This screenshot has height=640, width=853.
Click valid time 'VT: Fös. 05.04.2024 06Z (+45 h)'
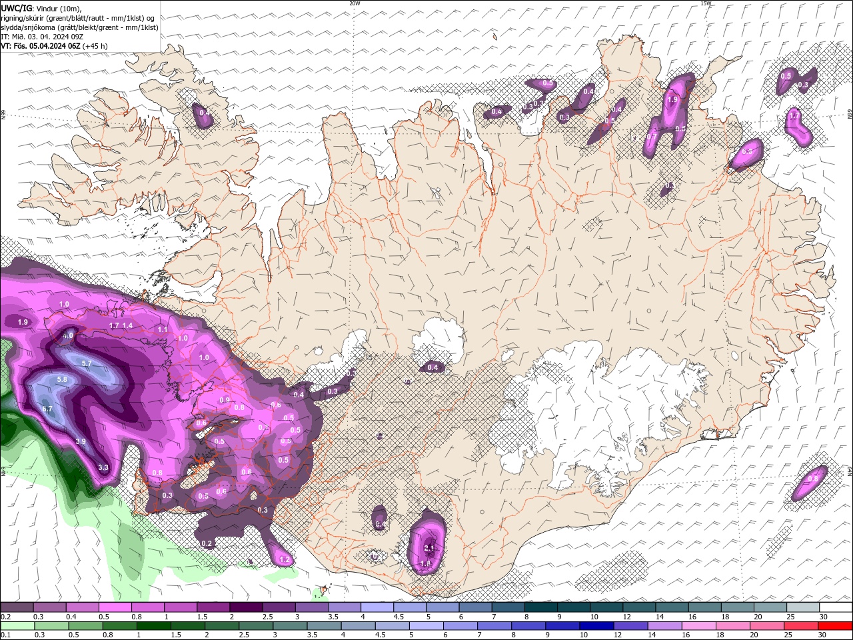point(55,46)
